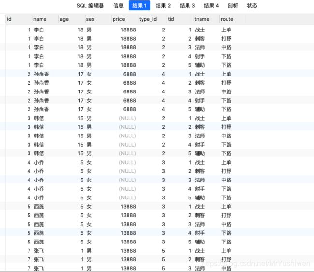Select 上单 in the 韩信 战士 row
This screenshot has height=272, width=314.
point(226,118)
